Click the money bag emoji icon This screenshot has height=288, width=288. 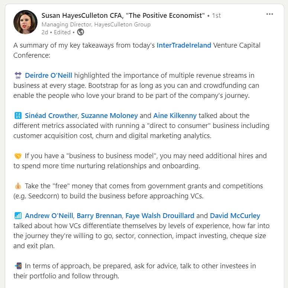tap(18, 186)
